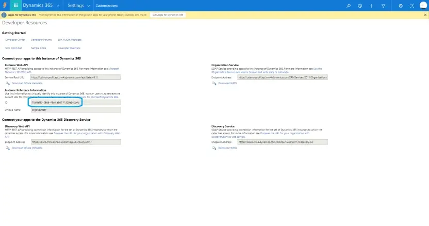Select the Service Root URL field

tap(75, 77)
